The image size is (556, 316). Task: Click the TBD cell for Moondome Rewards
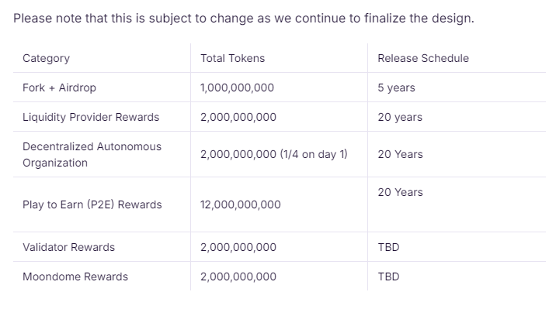tap(388, 276)
